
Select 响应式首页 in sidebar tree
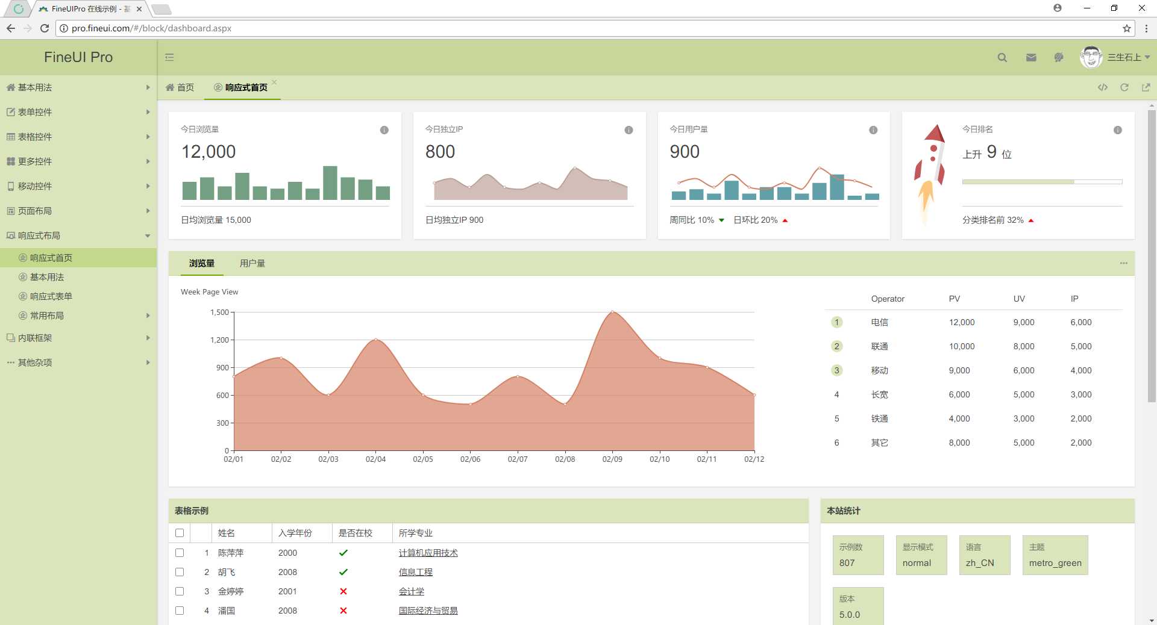pos(78,258)
